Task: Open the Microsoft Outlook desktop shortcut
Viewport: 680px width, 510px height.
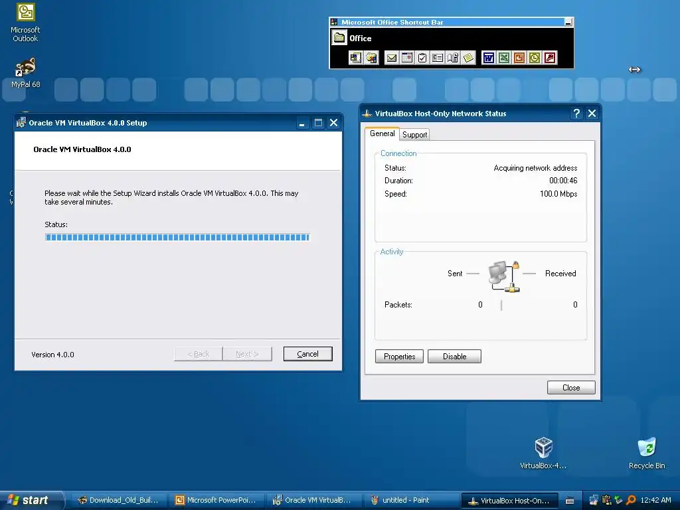Action: coord(25,23)
